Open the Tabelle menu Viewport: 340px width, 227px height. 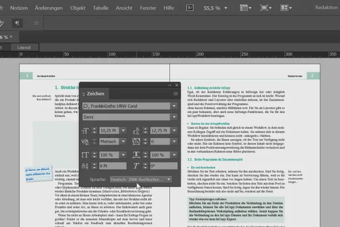pos(100,8)
